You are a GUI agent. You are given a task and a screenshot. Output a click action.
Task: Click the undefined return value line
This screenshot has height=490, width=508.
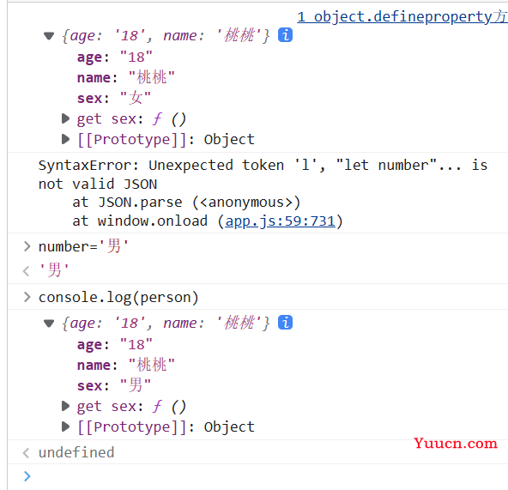coord(76,452)
